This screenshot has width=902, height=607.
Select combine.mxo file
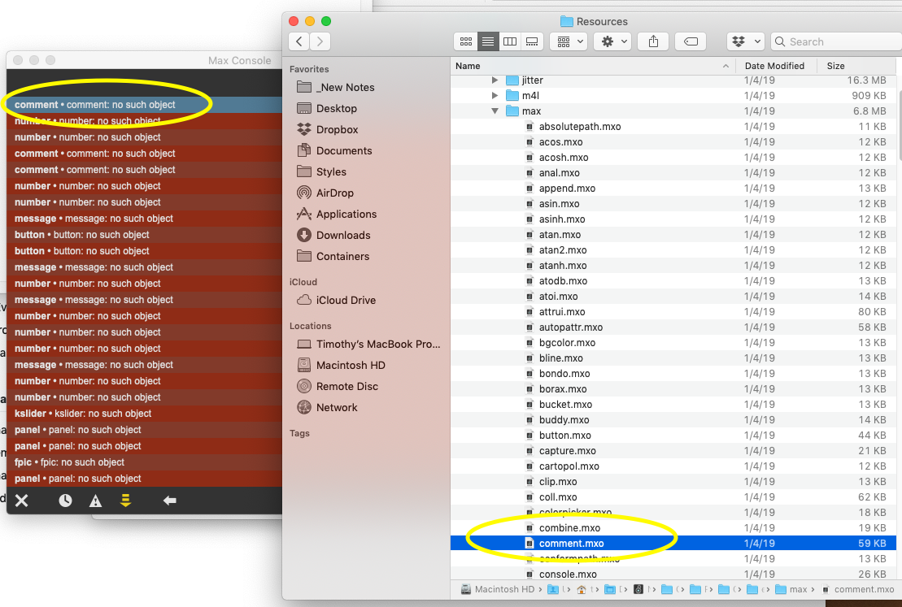(x=673, y=527)
